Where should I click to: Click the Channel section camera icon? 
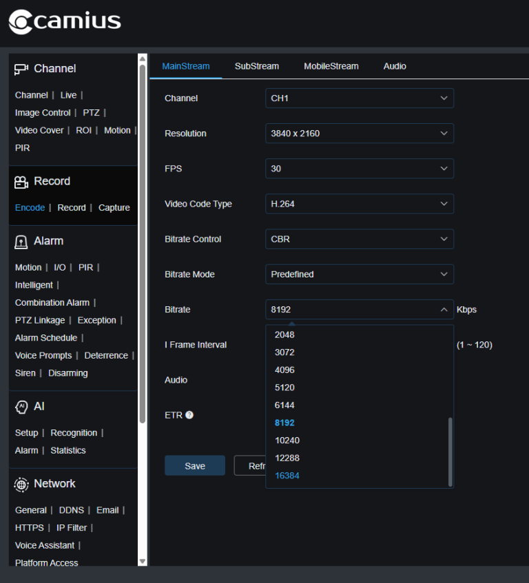pyautogui.click(x=21, y=69)
